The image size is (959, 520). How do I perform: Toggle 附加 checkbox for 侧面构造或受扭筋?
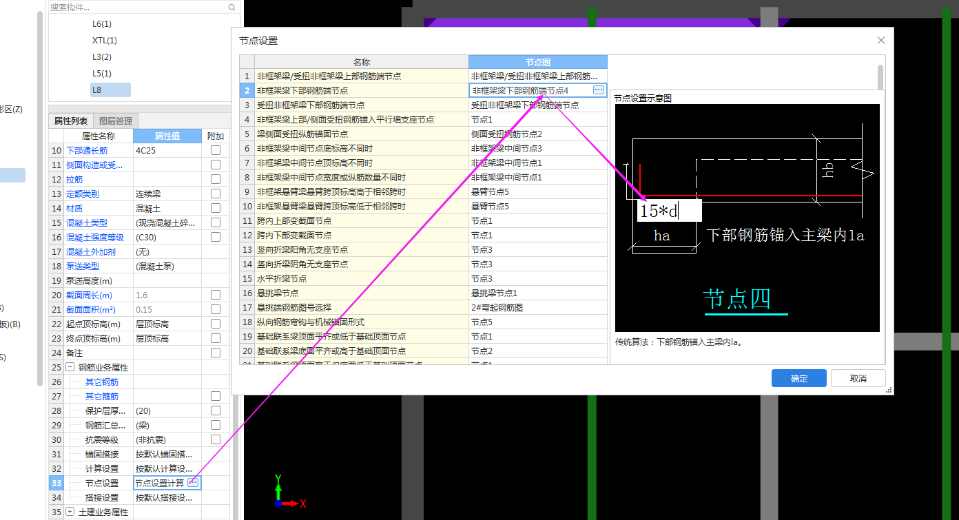coord(216,165)
